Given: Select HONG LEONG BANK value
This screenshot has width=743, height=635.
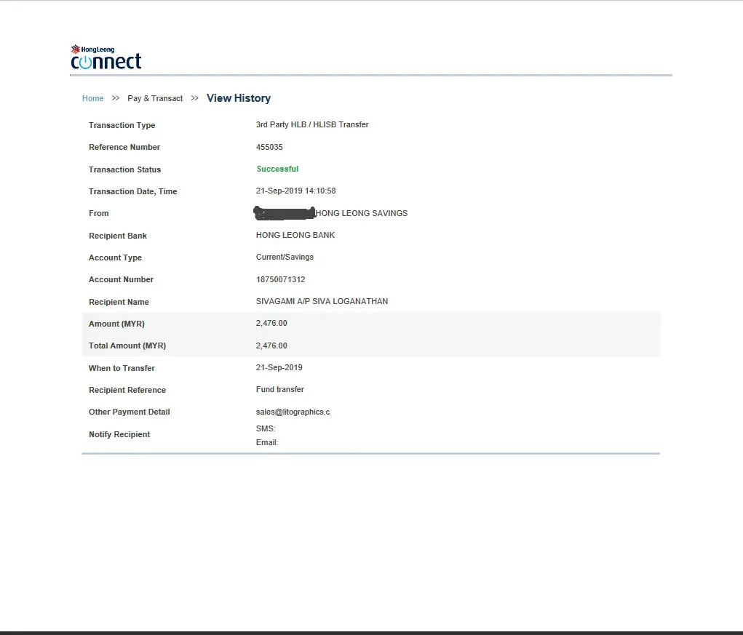Looking at the screenshot, I should point(295,236).
